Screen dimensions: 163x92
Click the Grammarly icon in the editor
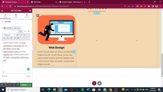point(28,69)
